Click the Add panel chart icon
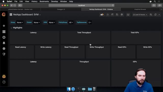This screenshot has width=163, height=92. coord(102,15)
